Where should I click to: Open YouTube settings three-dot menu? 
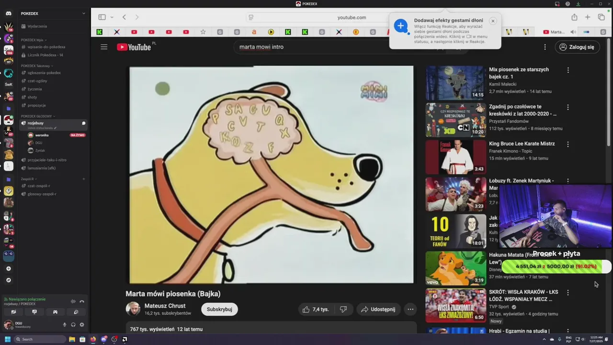[545, 47]
